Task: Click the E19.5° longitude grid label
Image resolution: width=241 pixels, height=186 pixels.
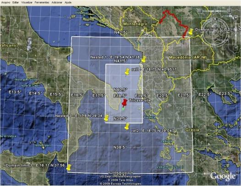Action: point(142,96)
